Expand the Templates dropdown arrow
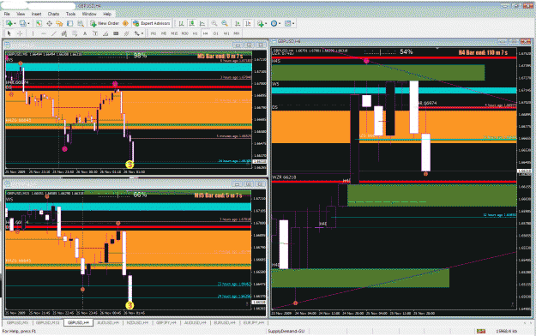The height and width of the screenshot is (336, 536). (293, 23)
